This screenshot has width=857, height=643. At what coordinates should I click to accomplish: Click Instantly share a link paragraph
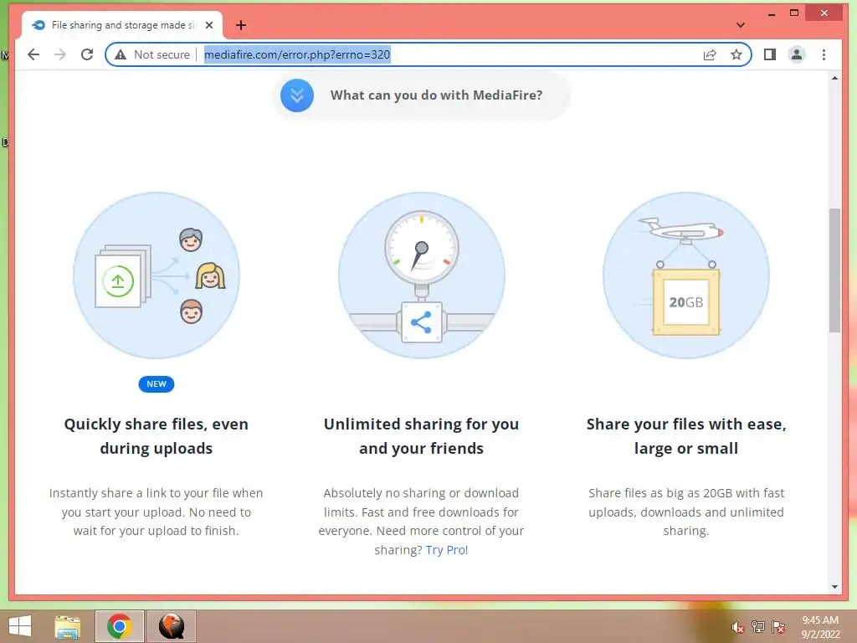157,512
